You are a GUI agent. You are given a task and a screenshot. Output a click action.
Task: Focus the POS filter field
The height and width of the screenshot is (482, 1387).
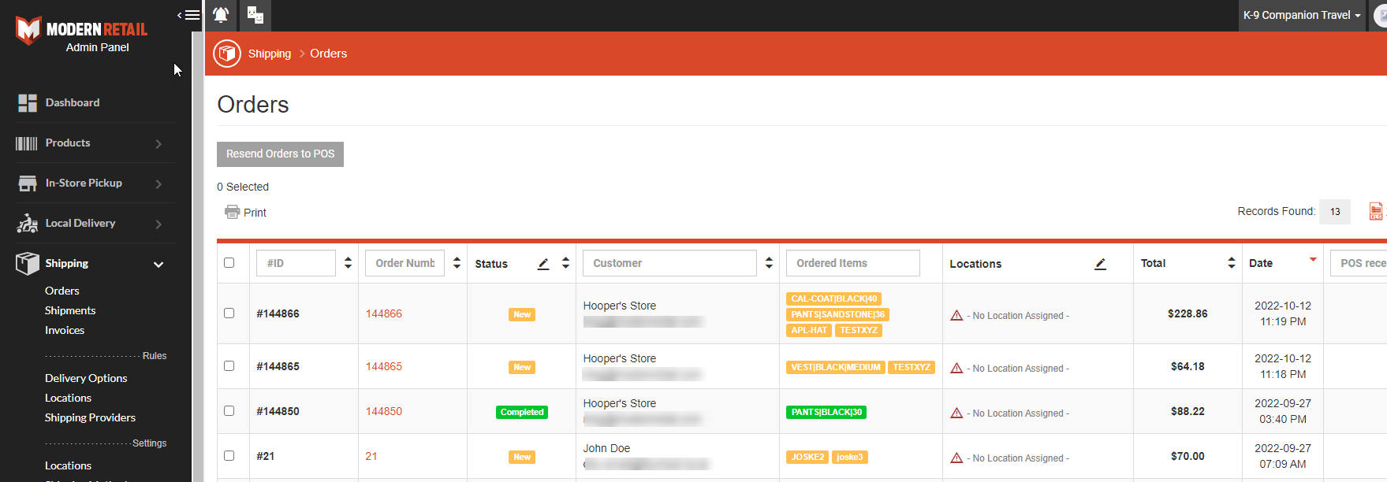1359,263
